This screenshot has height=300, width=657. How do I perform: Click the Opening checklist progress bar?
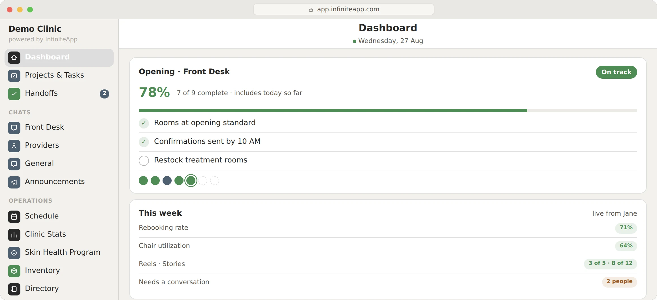click(x=388, y=110)
